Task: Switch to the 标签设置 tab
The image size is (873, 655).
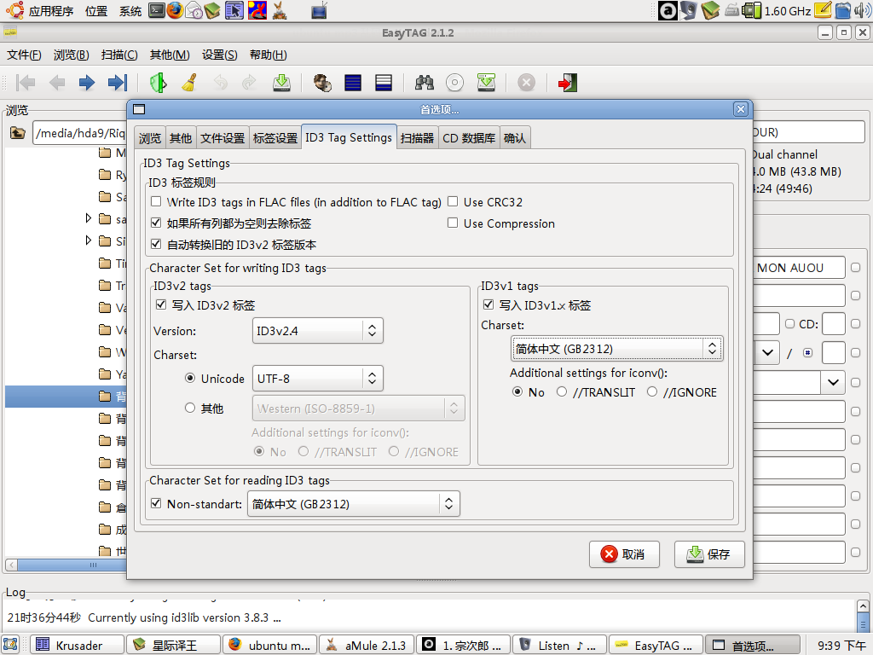Action: pyautogui.click(x=275, y=138)
